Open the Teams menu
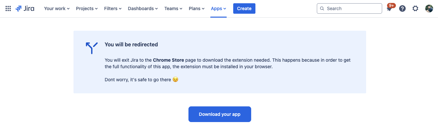The height and width of the screenshot is (140, 438). click(173, 8)
